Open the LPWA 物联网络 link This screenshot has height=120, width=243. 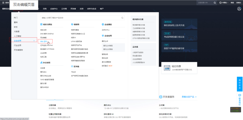pyautogui.click(x=76, y=41)
